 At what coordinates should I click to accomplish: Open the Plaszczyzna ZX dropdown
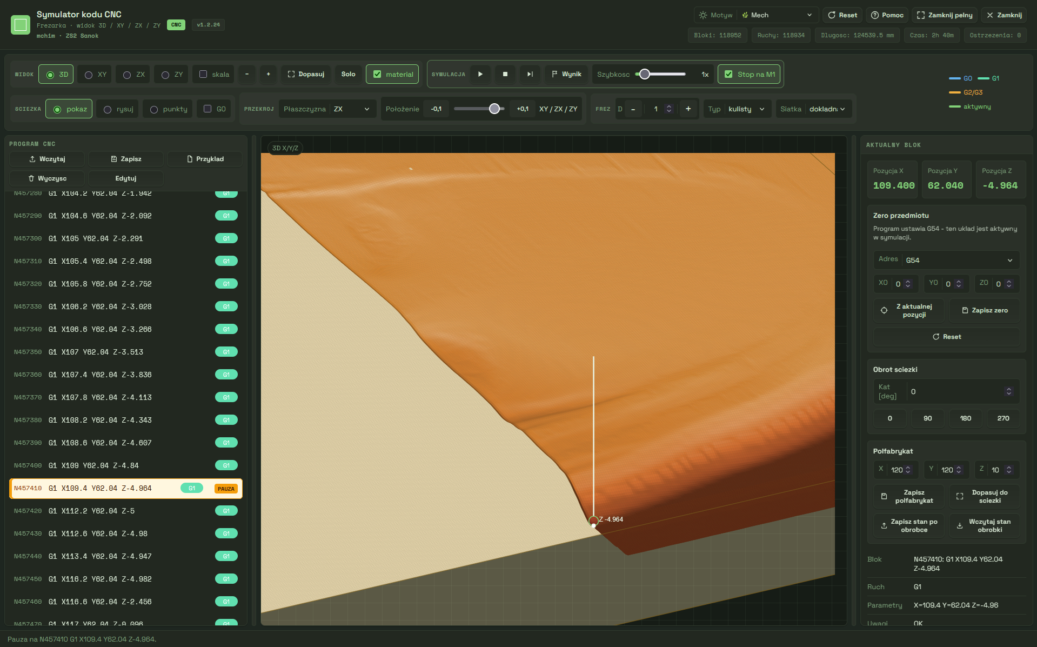click(326, 109)
